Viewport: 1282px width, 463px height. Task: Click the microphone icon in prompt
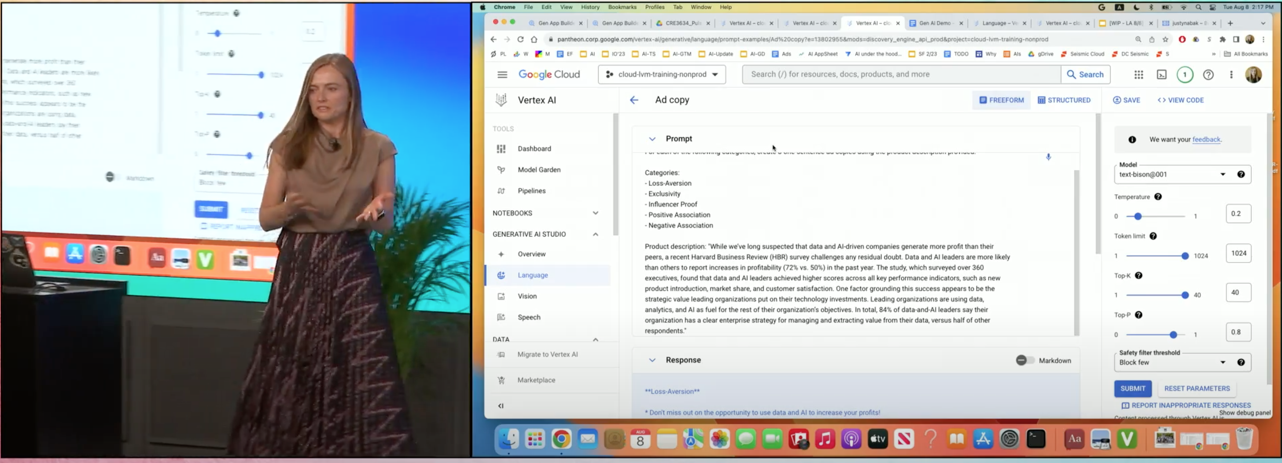pos(1048,157)
